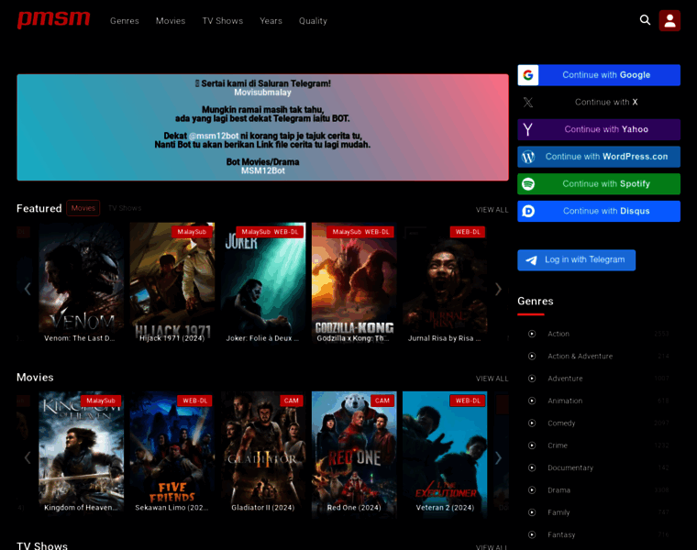This screenshot has width=697, height=550.
Task: Log in with Telegram button
Action: coord(576,260)
